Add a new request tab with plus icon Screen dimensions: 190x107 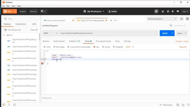(x=111, y=21)
